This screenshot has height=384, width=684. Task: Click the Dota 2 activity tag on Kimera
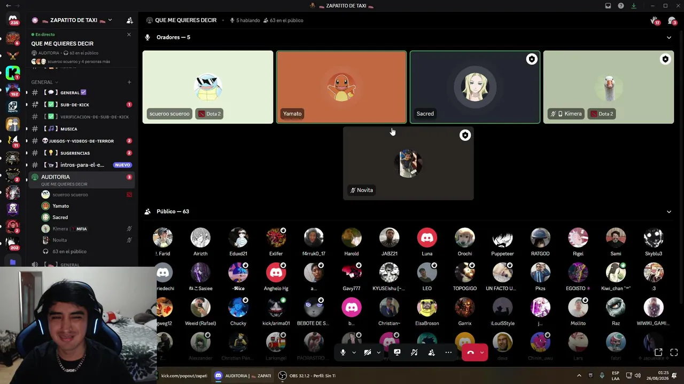tap(602, 114)
